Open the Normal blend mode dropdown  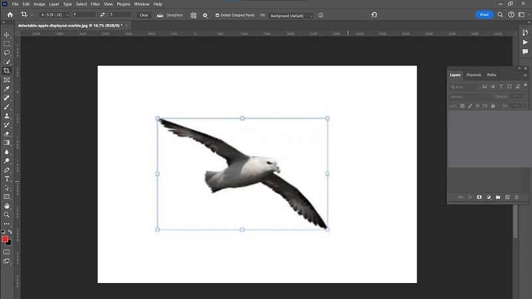[x=471, y=96]
